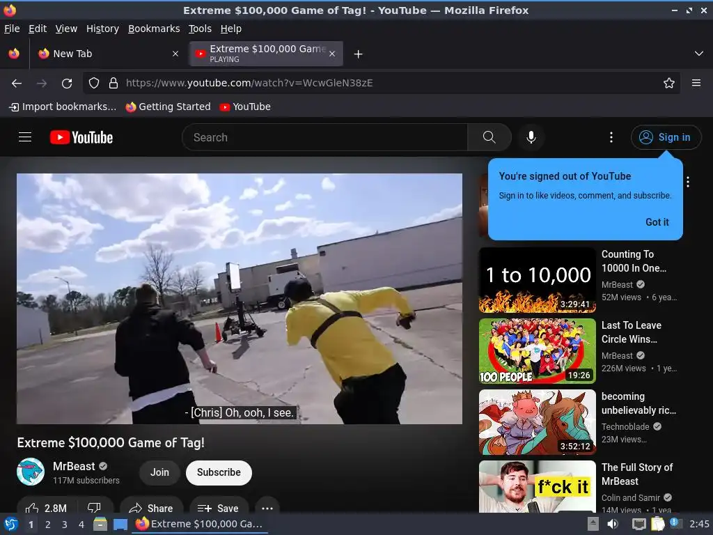Screen dimensions: 713x535
Task: Open Getting Started bookmark
Action: [169, 107]
